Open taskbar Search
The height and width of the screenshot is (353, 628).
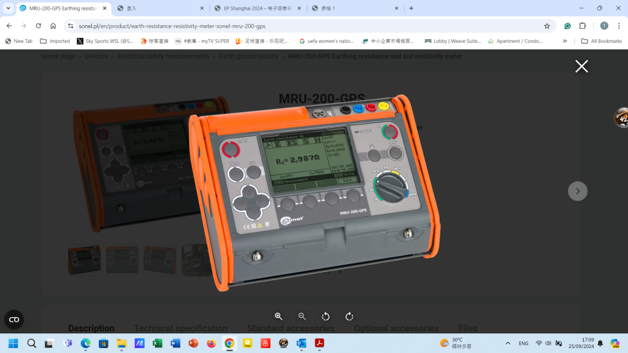[31, 343]
